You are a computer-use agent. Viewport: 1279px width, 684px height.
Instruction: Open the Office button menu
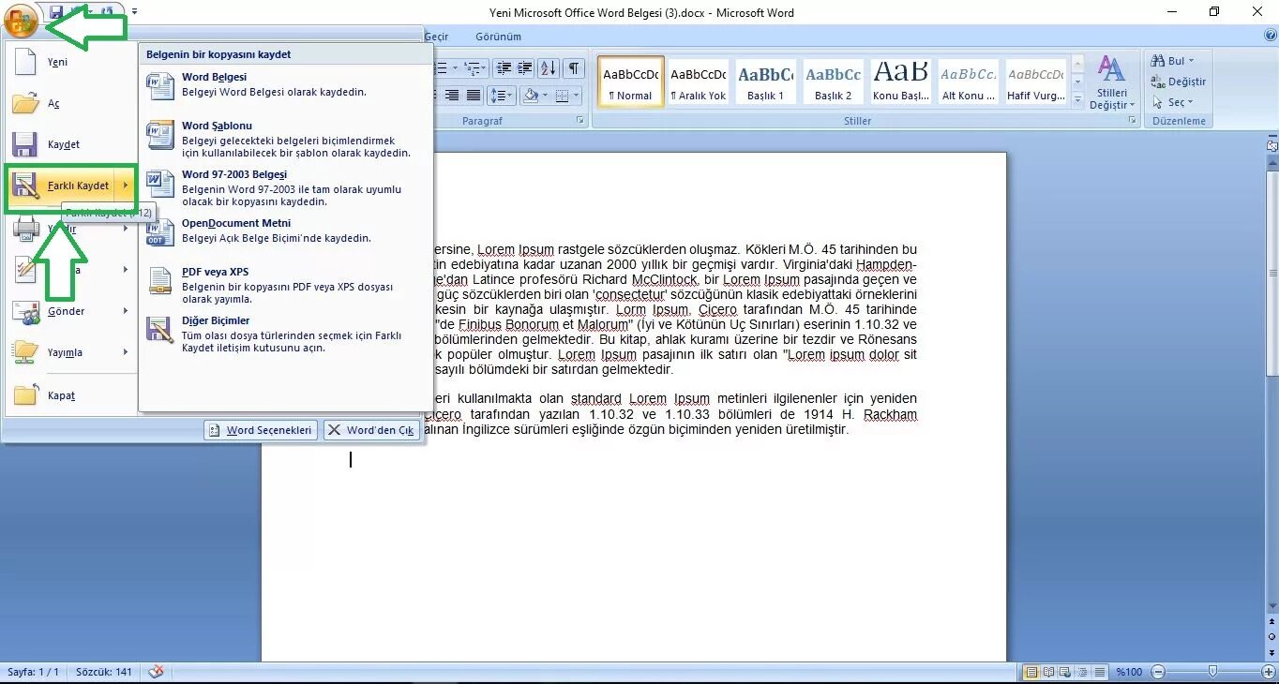pos(21,21)
